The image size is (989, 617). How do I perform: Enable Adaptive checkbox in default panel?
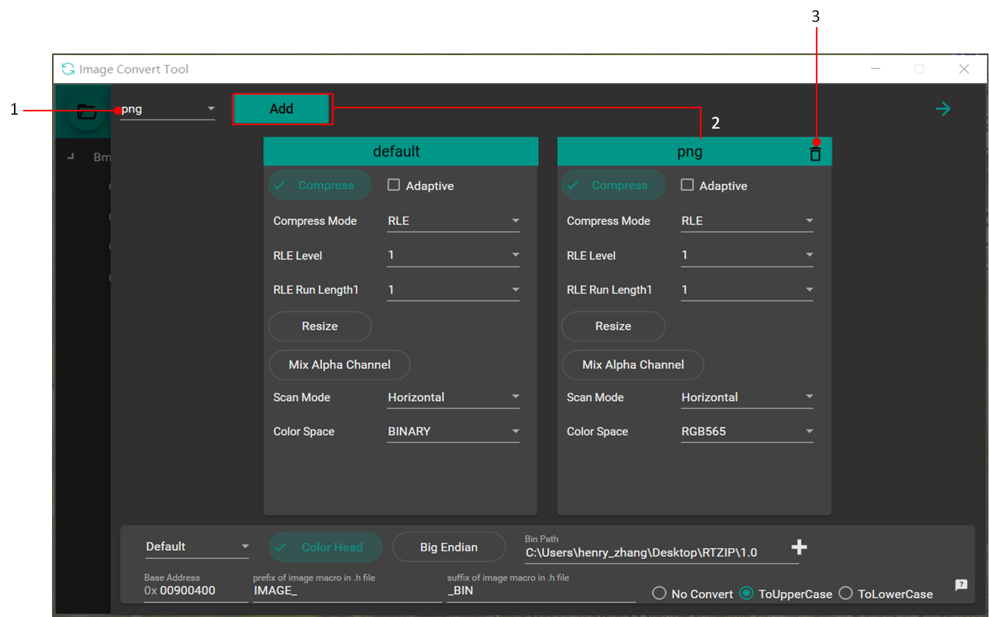(394, 185)
